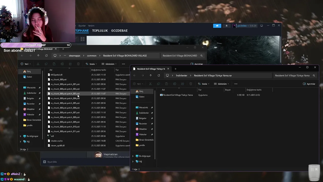This screenshot has height=182, width=323.
Task: Click Cut icon in BIOHAZARD VILLAGE window toolbar
Action: click(x=38, y=64)
